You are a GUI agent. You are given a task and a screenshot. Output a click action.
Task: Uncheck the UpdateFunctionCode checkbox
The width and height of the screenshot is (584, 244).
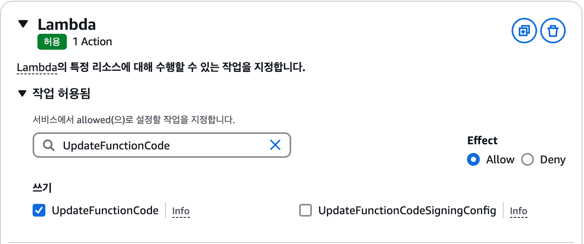(39, 210)
